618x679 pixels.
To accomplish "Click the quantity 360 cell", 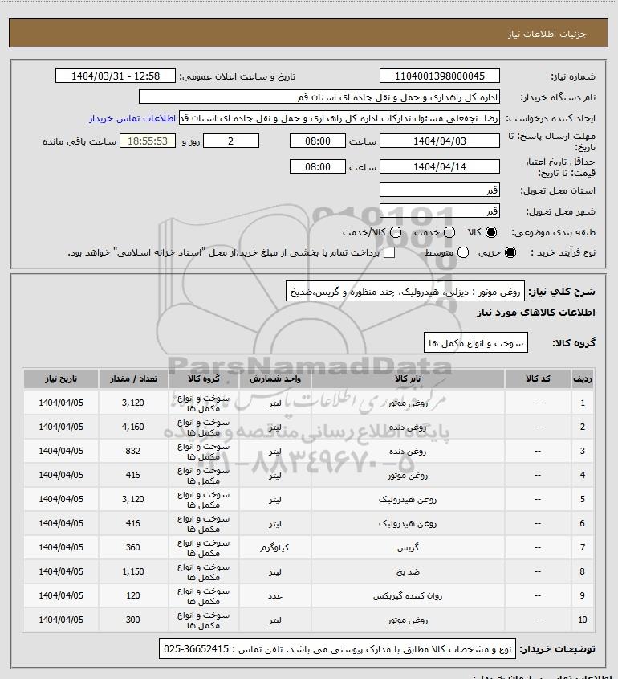I will [133, 547].
